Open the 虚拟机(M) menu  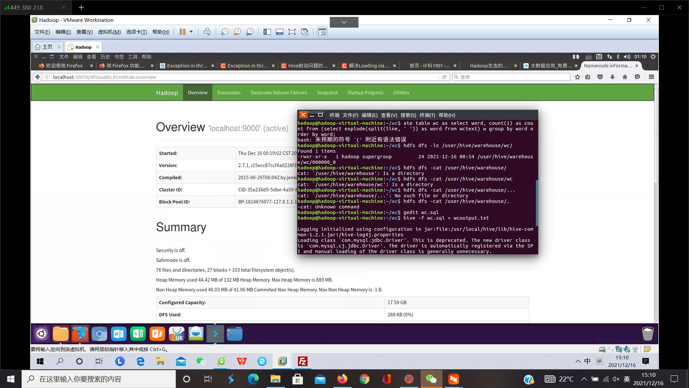pos(109,32)
